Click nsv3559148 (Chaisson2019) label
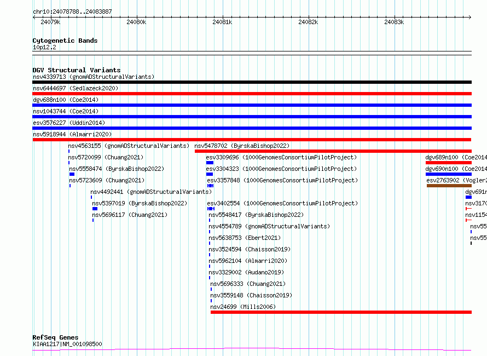Screen dimensions: 487x356 click(251, 295)
